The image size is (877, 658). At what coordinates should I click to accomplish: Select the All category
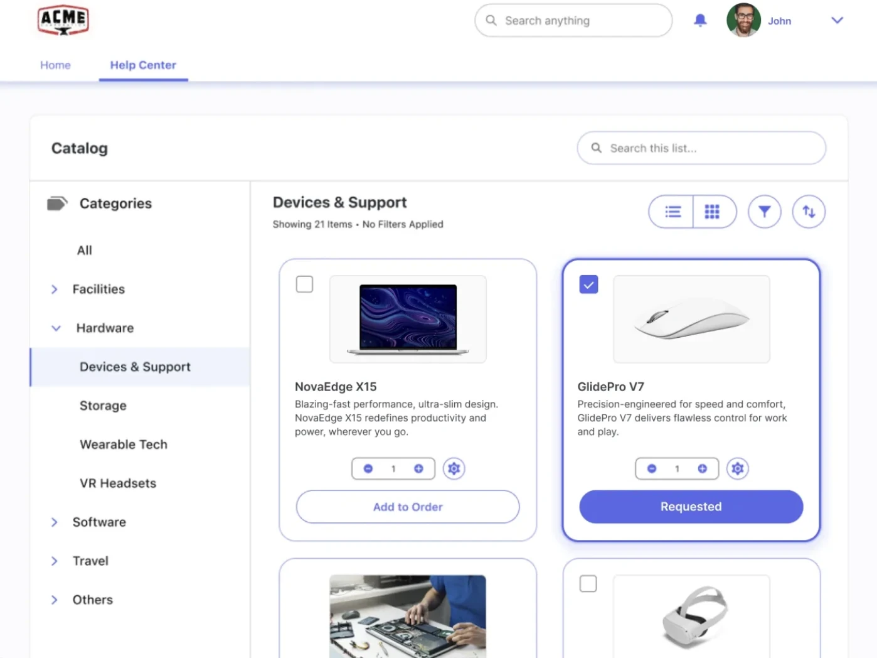click(x=84, y=250)
